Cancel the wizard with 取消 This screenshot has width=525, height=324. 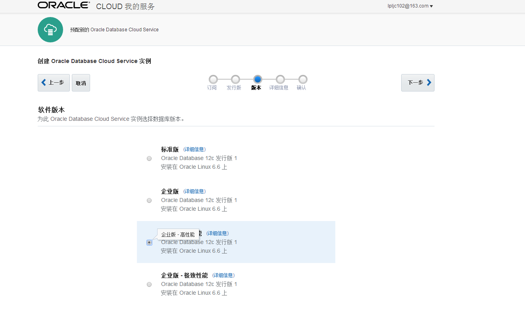[x=81, y=83]
